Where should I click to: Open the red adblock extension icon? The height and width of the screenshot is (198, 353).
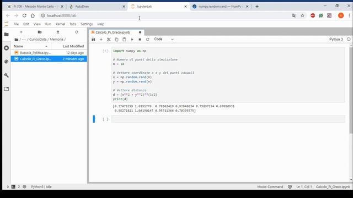click(x=313, y=15)
